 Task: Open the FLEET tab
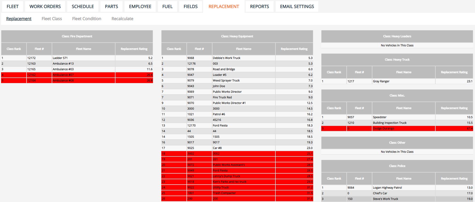(x=13, y=6)
